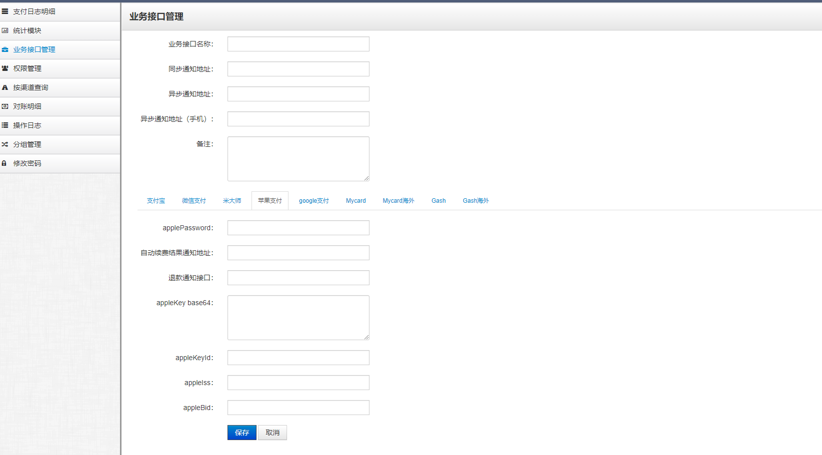Focus the 退款通知接口 input field
Image resolution: width=822 pixels, height=455 pixels.
298,278
